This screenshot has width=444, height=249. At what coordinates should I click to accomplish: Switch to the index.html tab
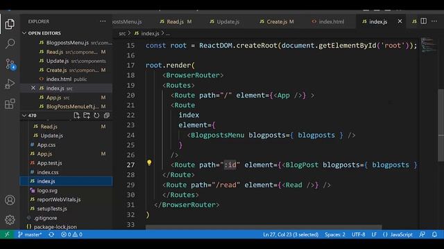[328, 21]
